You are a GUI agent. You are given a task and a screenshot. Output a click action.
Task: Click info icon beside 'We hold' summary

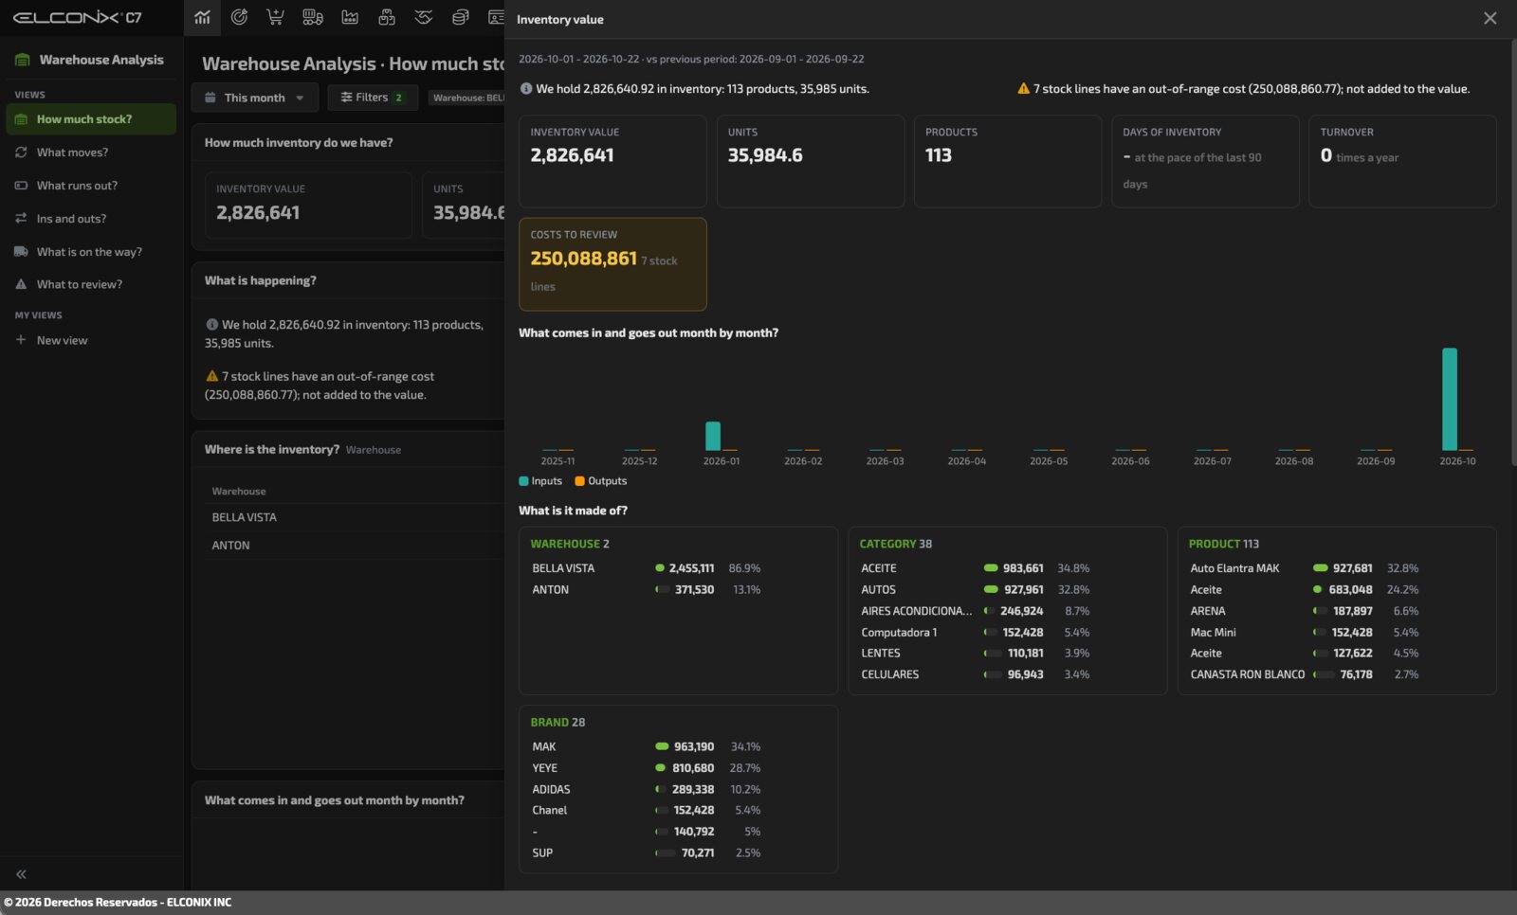pyautogui.click(x=526, y=88)
